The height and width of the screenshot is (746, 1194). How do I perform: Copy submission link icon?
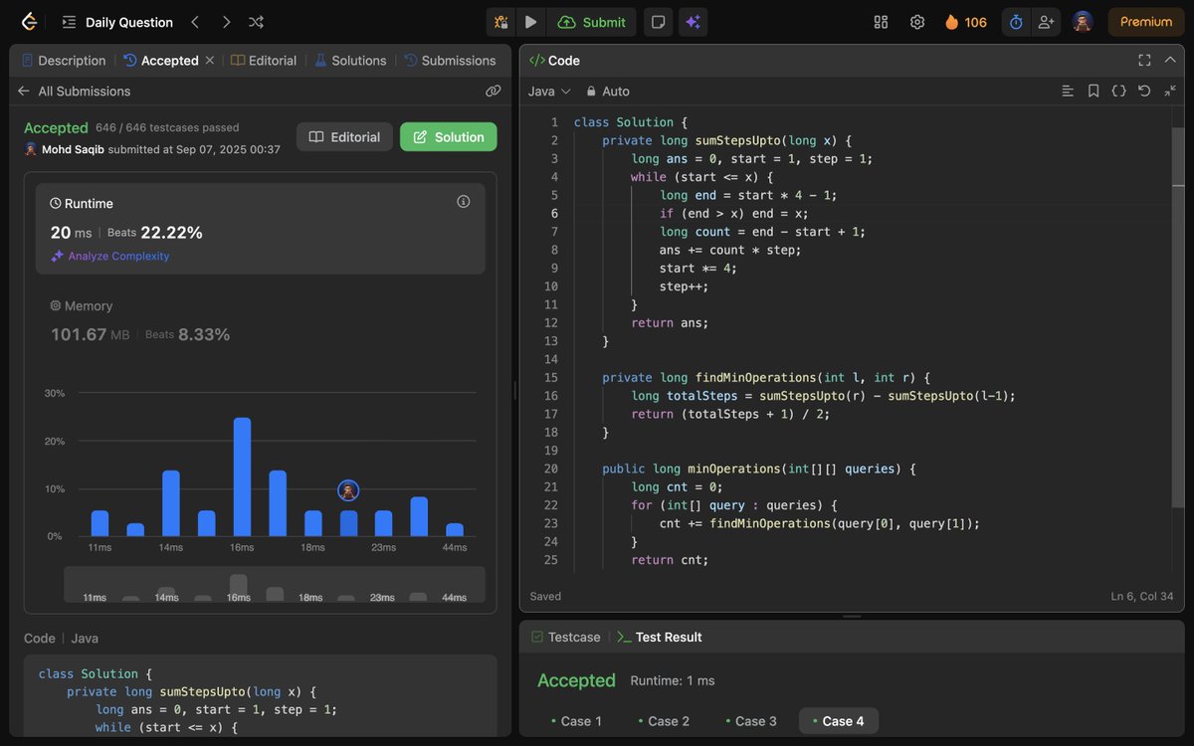pos(493,92)
